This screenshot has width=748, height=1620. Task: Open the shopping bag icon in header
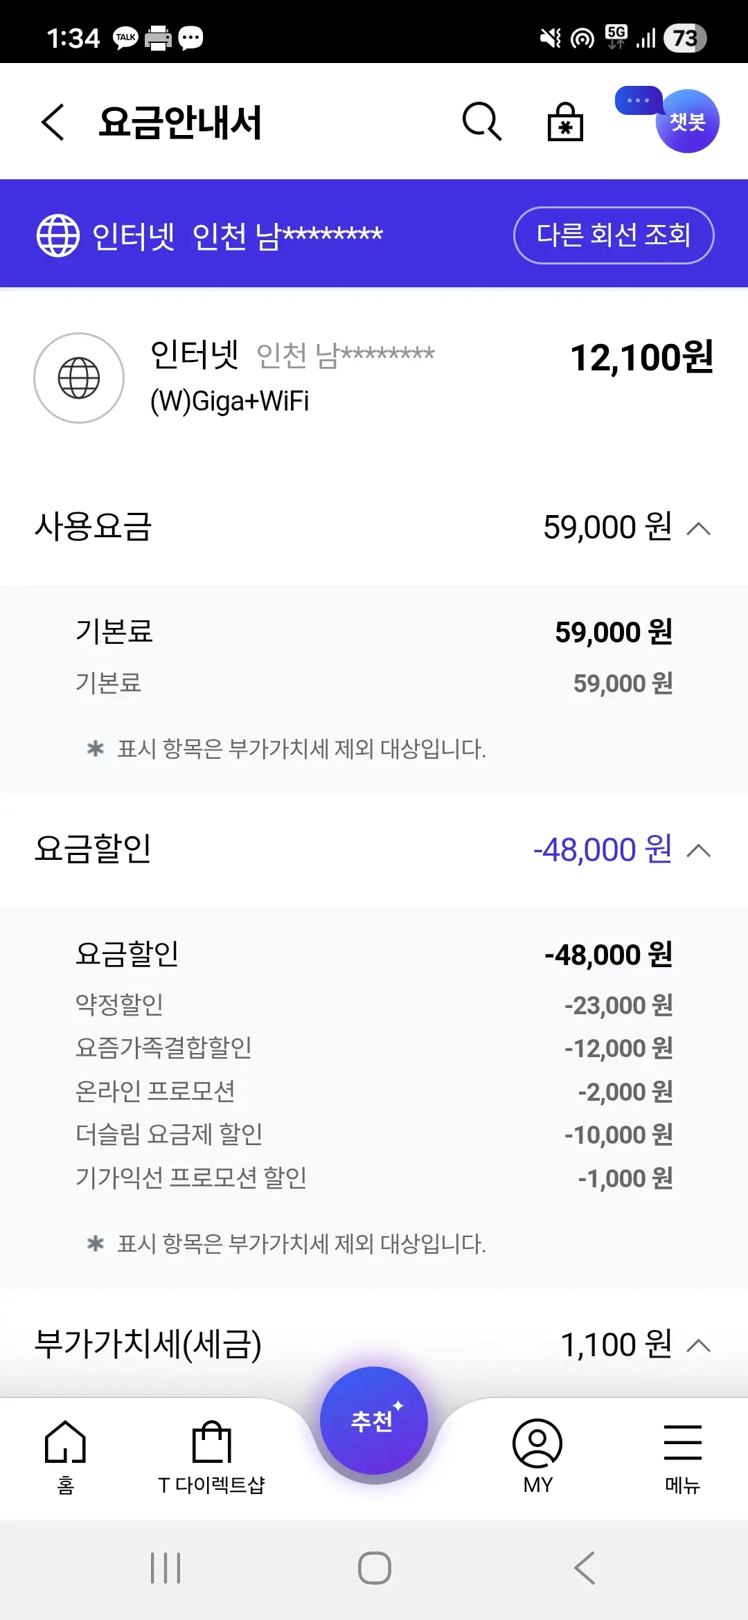click(x=565, y=122)
